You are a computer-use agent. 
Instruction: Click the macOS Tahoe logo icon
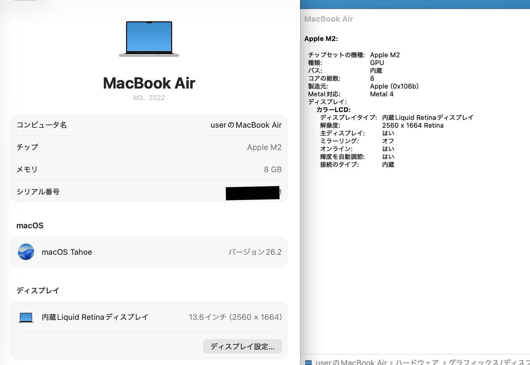[x=26, y=252]
